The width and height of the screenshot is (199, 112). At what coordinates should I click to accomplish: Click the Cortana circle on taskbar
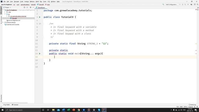pos(43,110)
